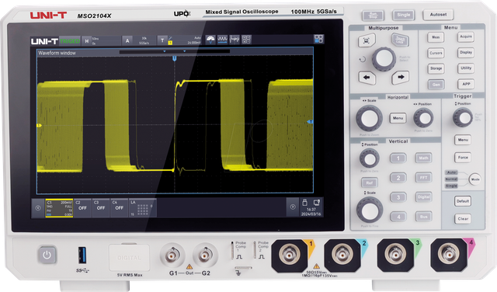The width and height of the screenshot is (497, 292).
Task: Toggle the FFT function button
Action: (423, 178)
